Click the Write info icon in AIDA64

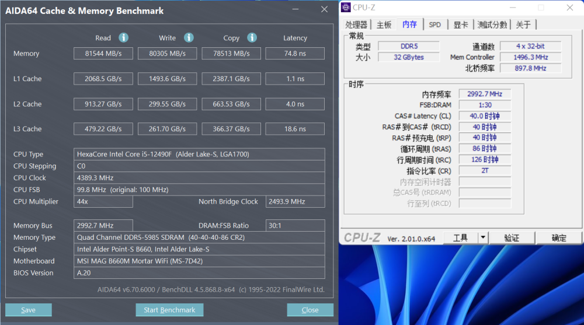click(189, 37)
